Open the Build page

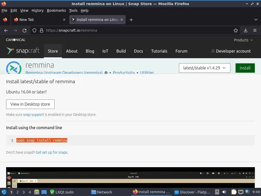[121, 51]
